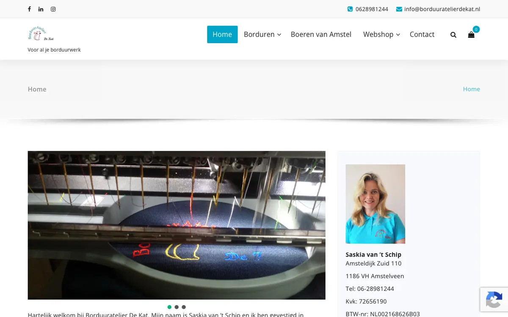
Task: Open the Facebook social icon
Action: [29, 9]
